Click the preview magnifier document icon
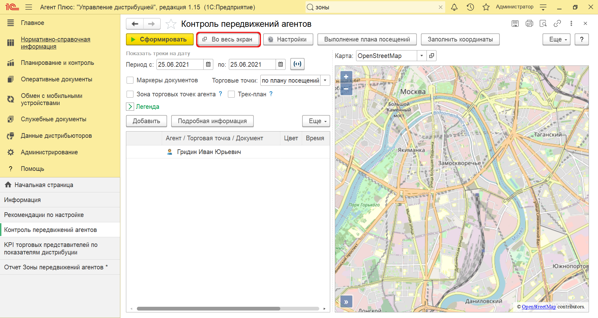 (x=543, y=23)
